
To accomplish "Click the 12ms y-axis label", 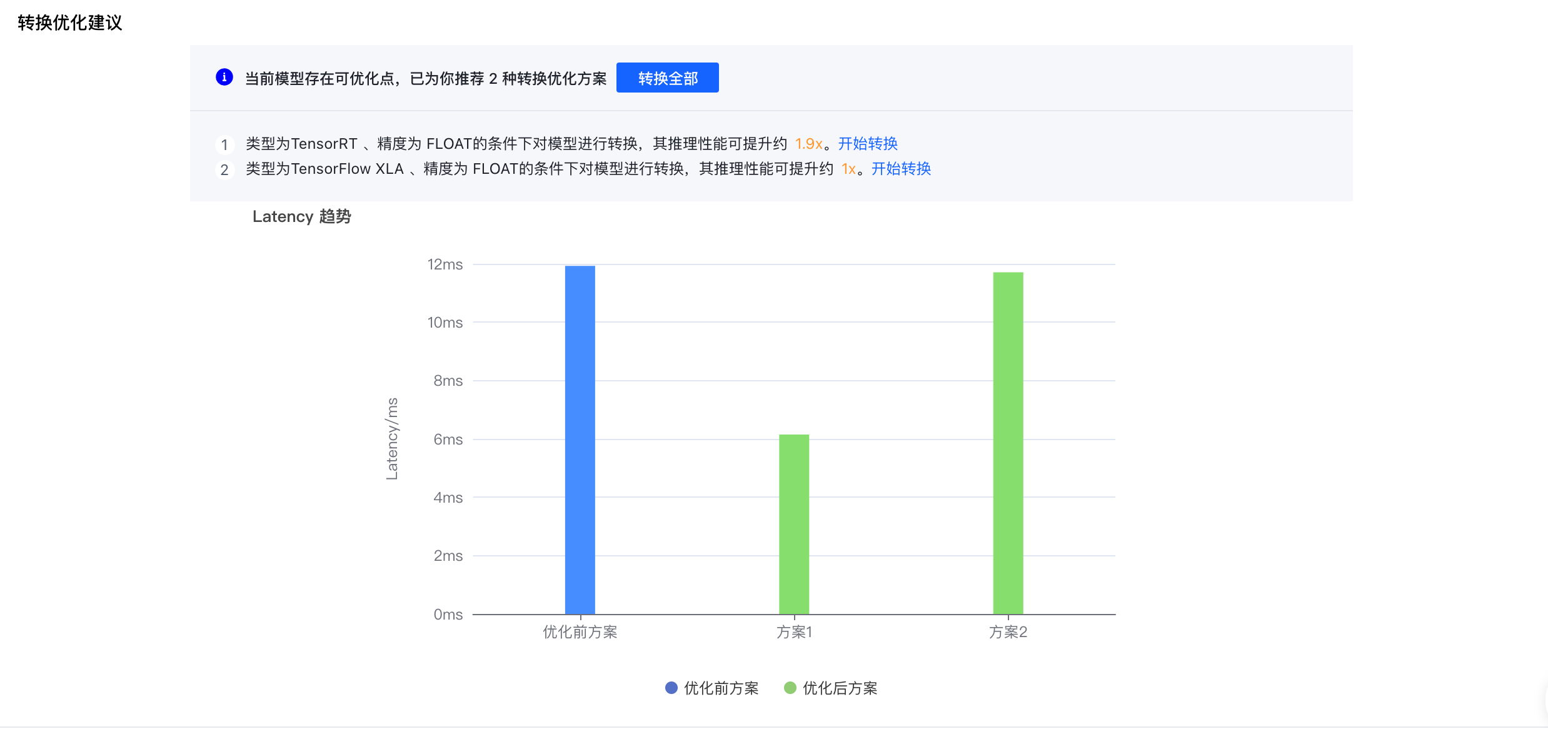I will click(x=445, y=264).
